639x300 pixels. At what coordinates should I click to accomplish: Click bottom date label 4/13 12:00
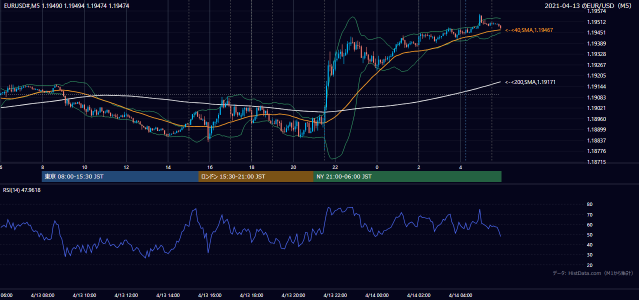tap(126, 295)
